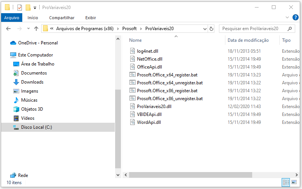Select Prosoft.Office_x86_register.bat batch file icon
Viewport: 302px width, 189px height.
pyautogui.click(x=133, y=90)
